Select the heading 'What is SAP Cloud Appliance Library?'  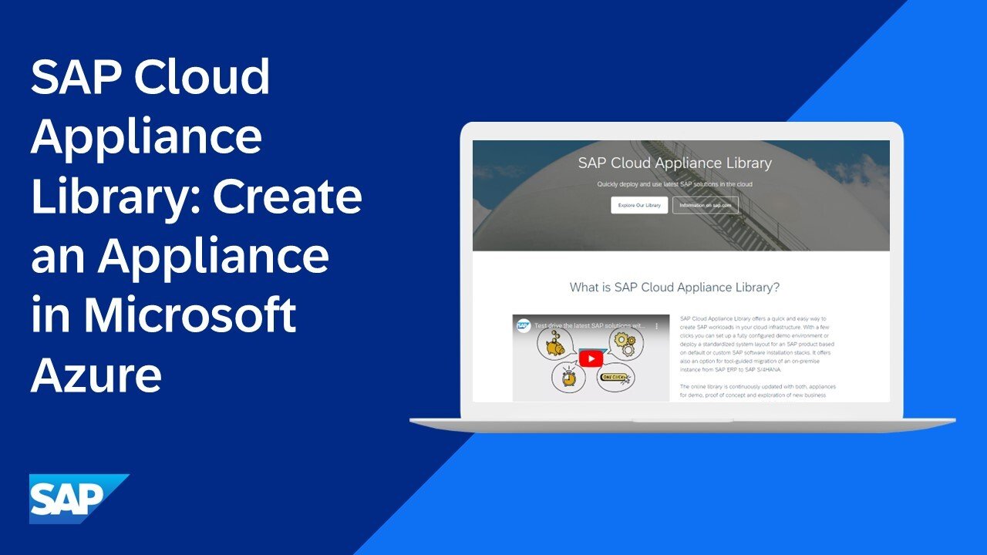tap(675, 288)
